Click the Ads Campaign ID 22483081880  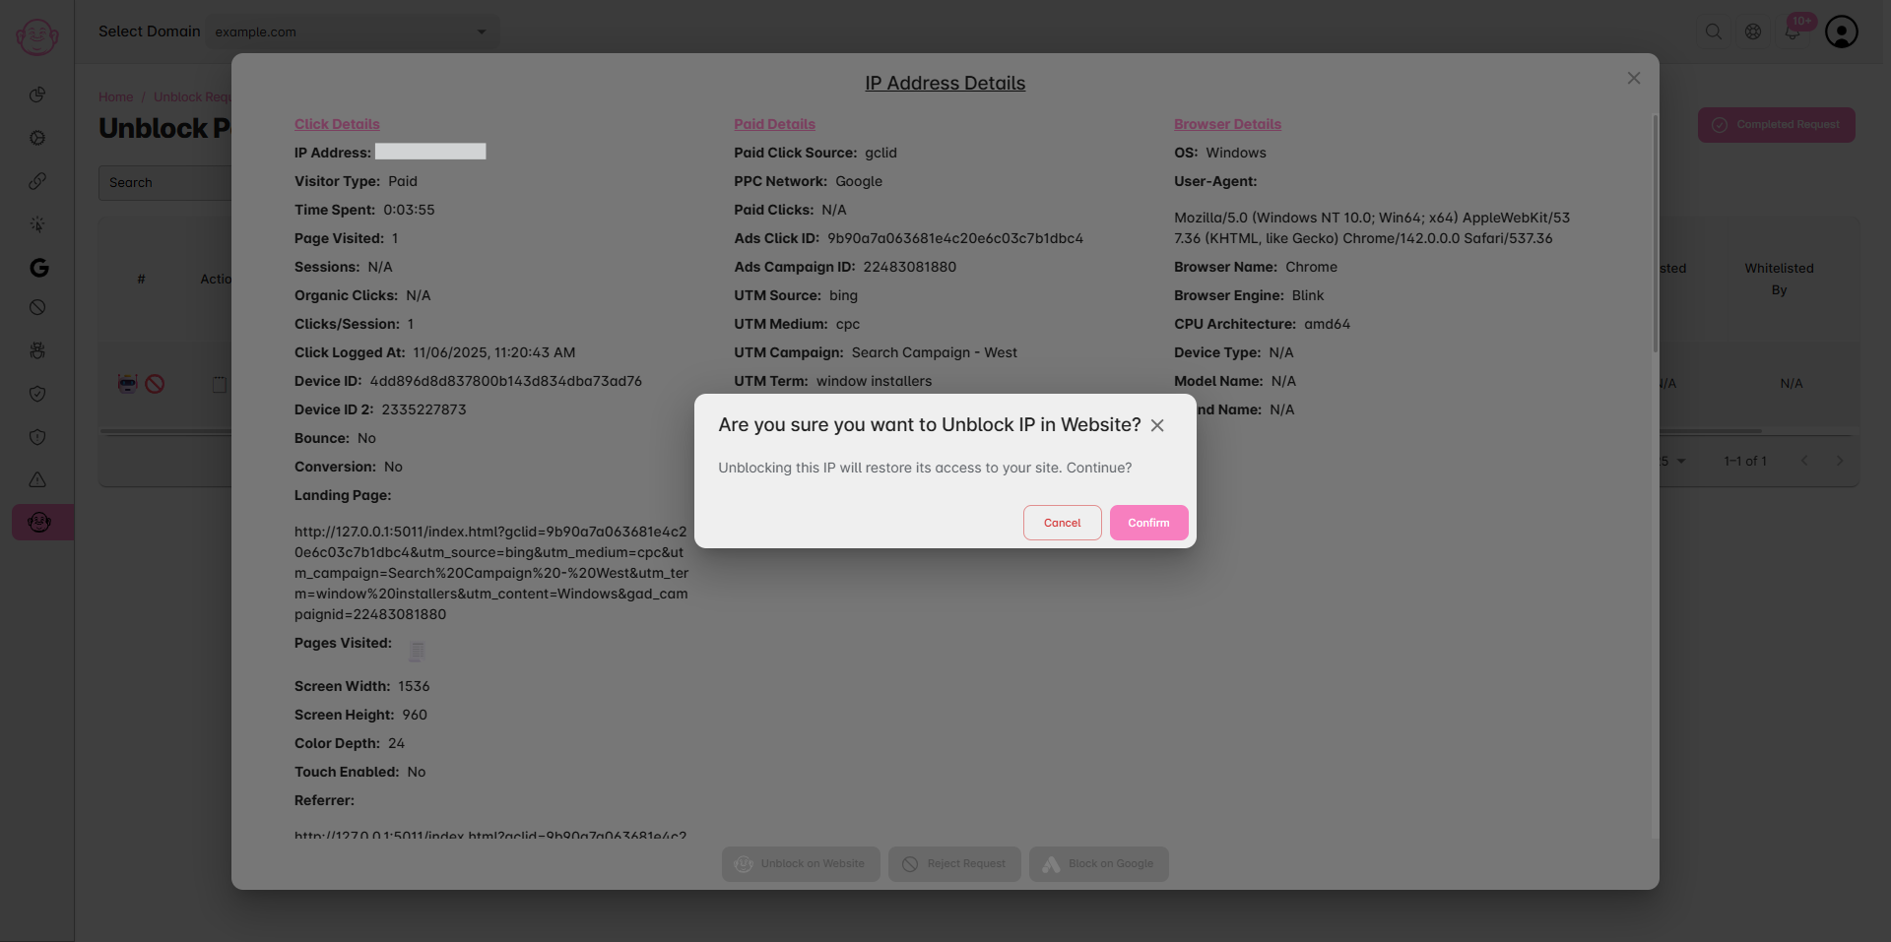tap(910, 267)
